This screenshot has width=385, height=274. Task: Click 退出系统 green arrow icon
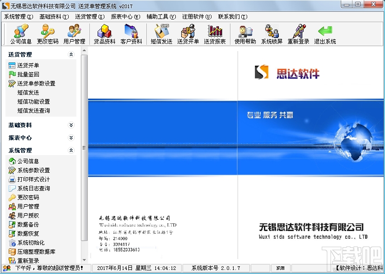click(x=325, y=34)
